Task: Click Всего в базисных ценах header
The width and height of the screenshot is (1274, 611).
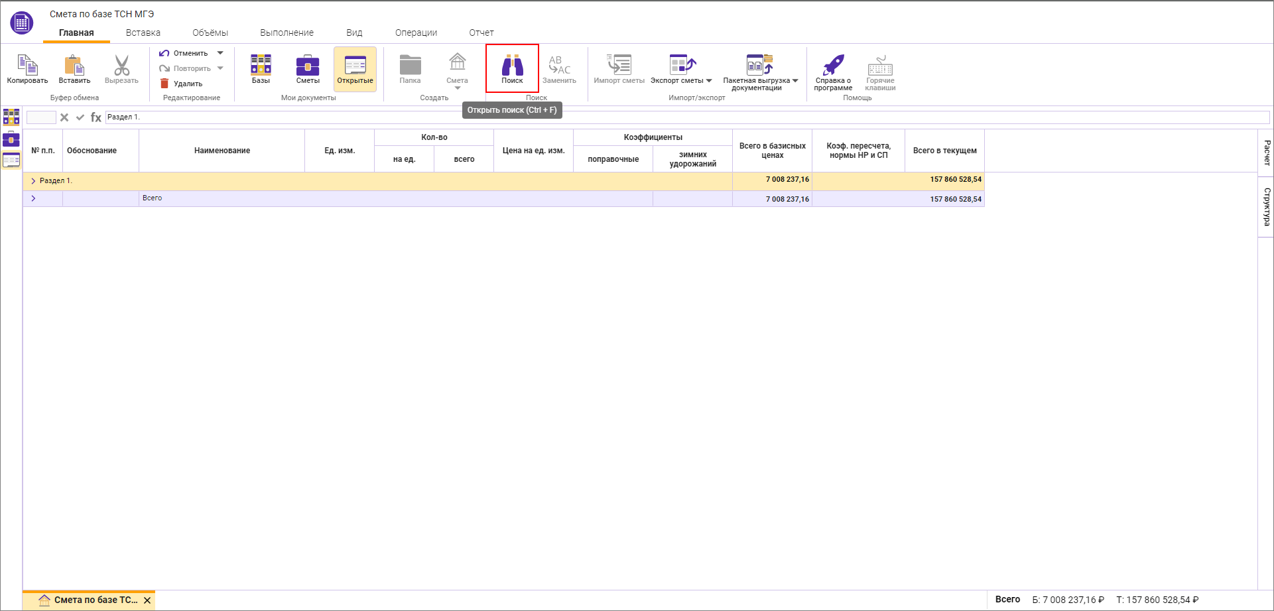Action: point(772,151)
